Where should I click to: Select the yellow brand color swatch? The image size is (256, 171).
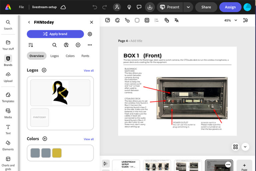tap(57, 153)
